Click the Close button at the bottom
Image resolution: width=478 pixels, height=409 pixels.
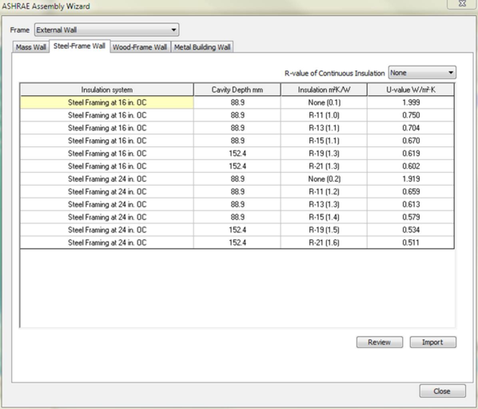pos(442,391)
